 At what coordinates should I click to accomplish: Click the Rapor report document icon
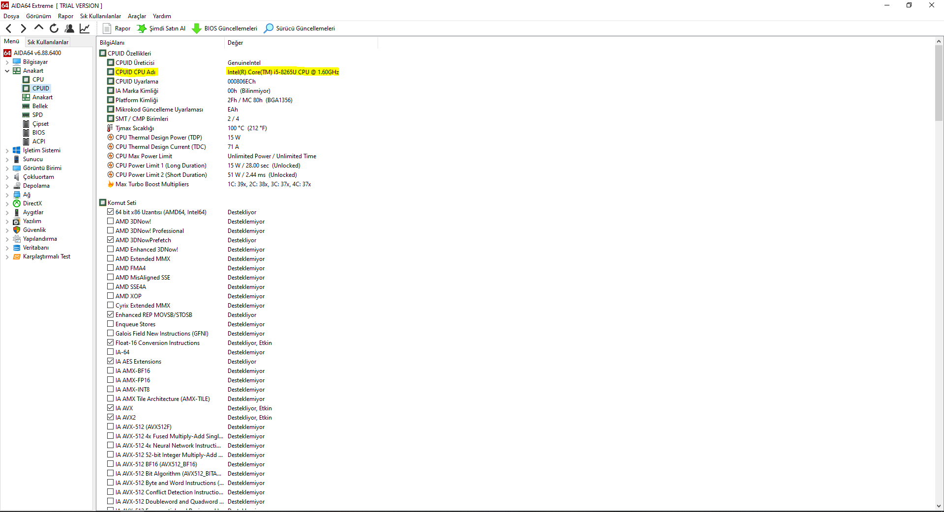coord(107,28)
